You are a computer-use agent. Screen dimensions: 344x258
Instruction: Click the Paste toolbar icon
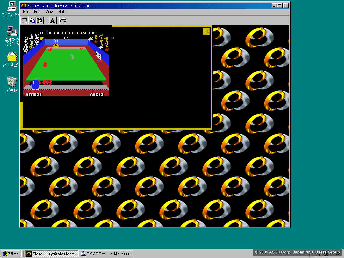click(40, 20)
